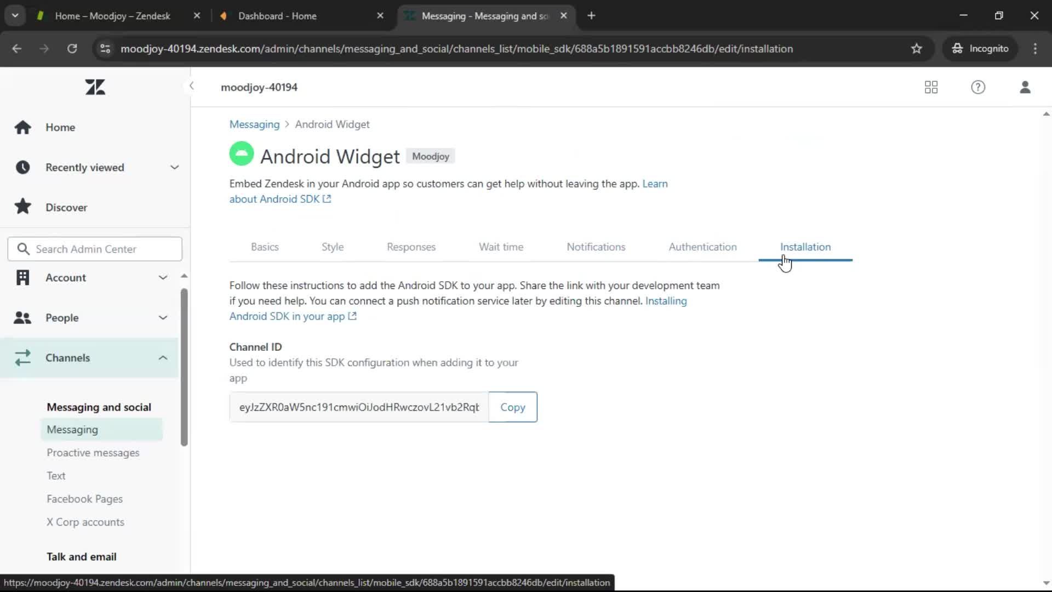This screenshot has width=1052, height=592.
Task: Open the help question mark icon
Action: point(978,87)
